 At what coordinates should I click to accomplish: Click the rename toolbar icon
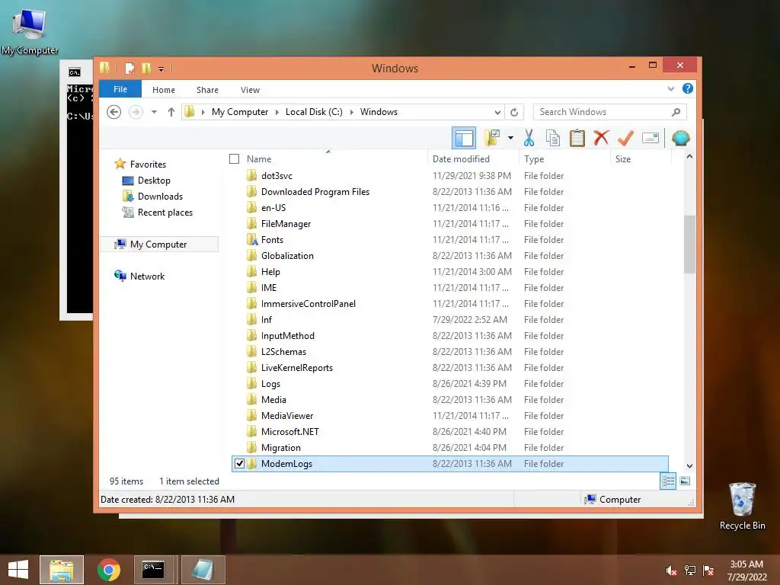(651, 138)
